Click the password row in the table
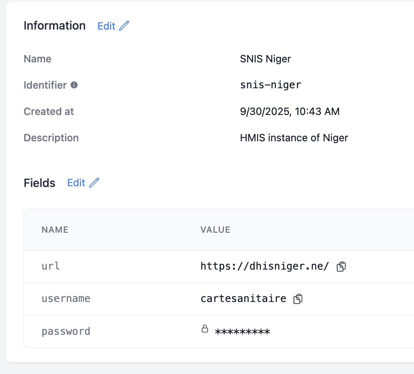 click(x=66, y=331)
